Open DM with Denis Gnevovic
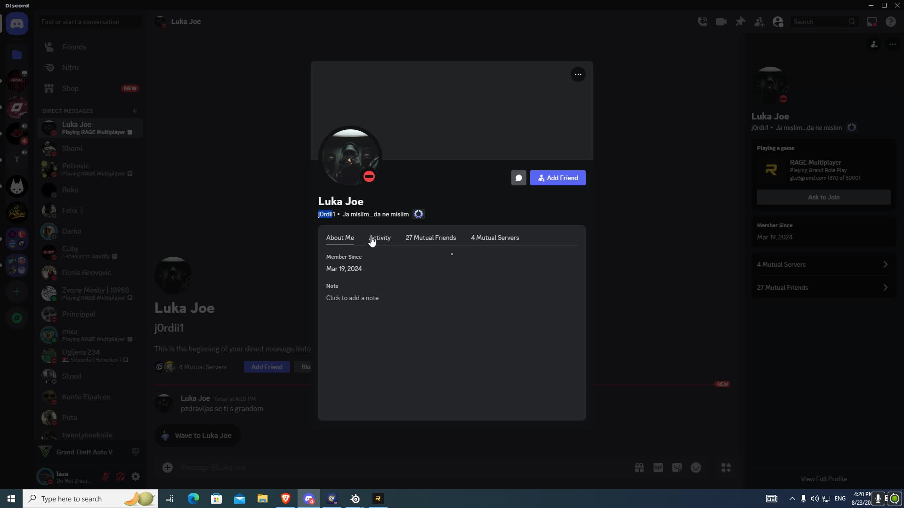 point(90,273)
